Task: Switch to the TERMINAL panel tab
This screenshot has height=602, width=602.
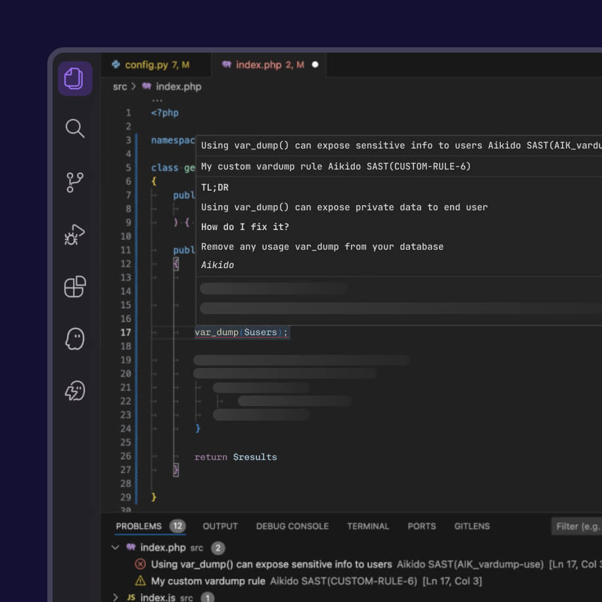Action: click(x=368, y=526)
